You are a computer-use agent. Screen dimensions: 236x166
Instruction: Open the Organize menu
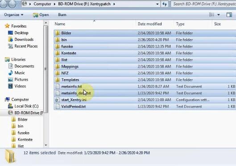pos(13,15)
